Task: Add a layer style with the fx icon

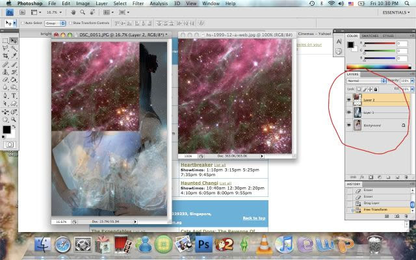Action: pyautogui.click(x=361, y=177)
